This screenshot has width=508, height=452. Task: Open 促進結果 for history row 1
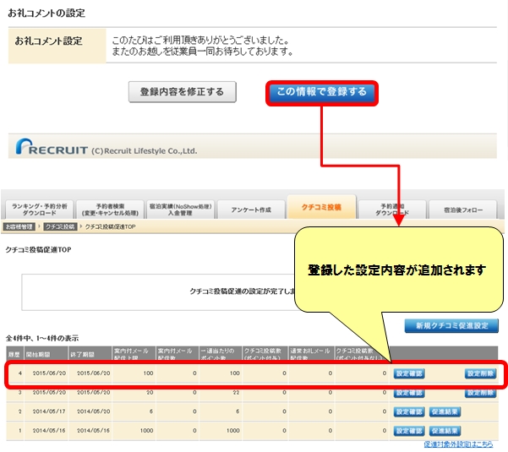coord(445,430)
